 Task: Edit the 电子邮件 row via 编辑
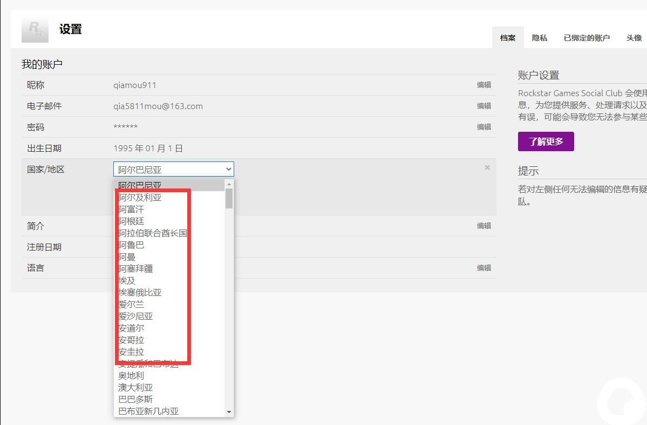click(484, 106)
